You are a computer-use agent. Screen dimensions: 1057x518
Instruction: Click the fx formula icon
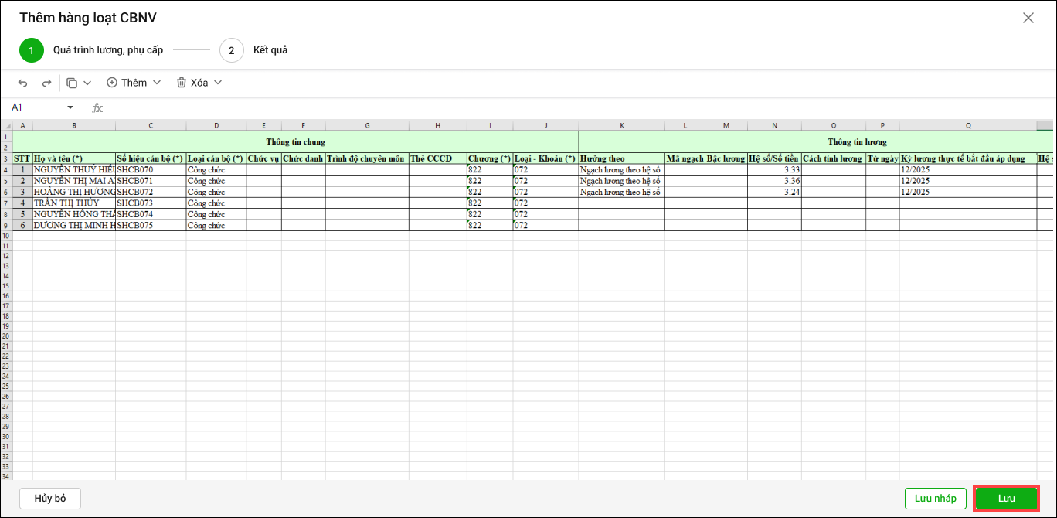[x=97, y=107]
